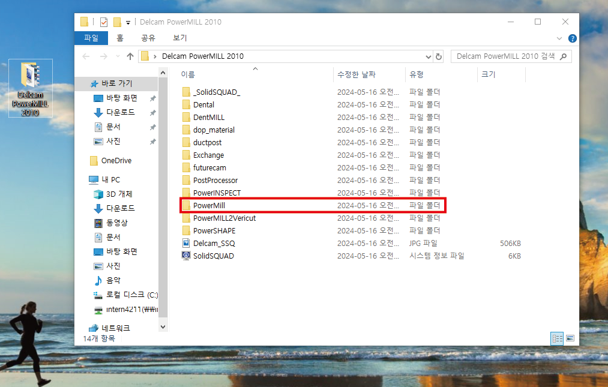
Task: Go up one folder level
Action: pos(130,56)
